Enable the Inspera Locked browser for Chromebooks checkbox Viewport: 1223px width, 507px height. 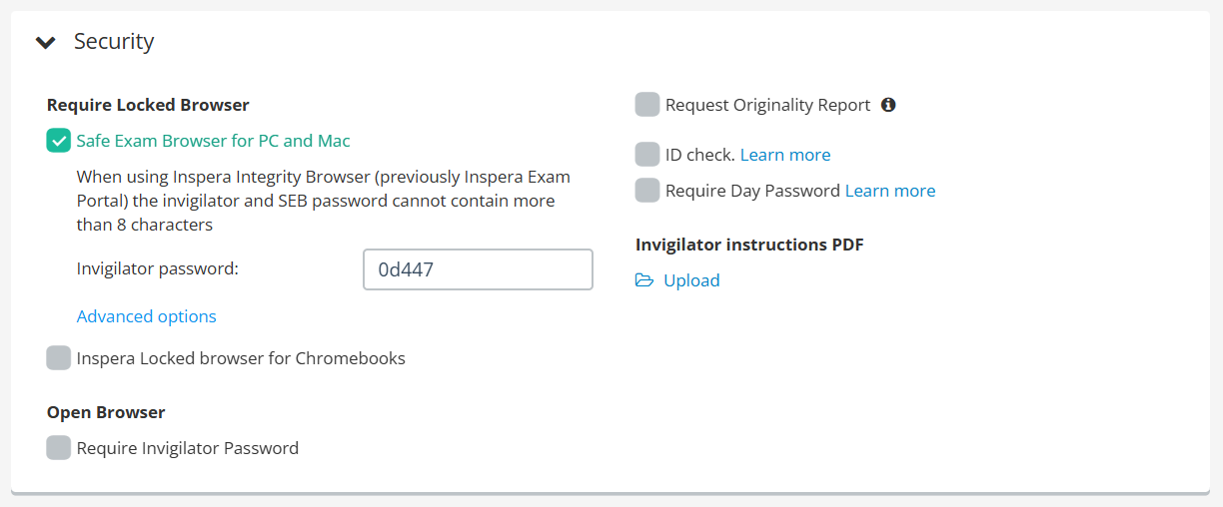click(59, 358)
